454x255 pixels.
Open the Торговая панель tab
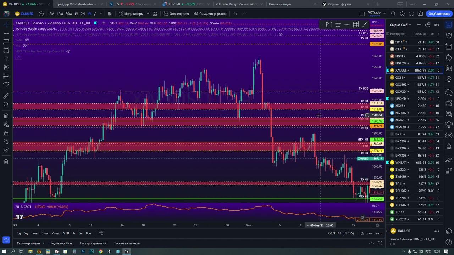(127, 243)
